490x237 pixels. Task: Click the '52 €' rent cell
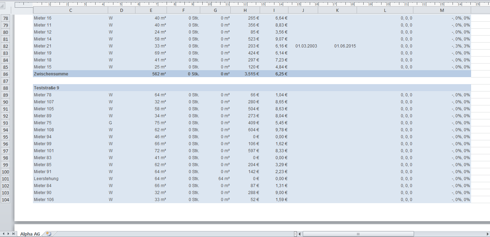[245, 199]
